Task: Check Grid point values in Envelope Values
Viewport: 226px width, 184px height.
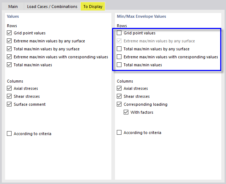Action: 119,33
